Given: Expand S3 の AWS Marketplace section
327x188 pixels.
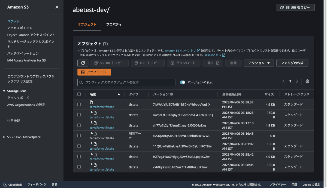Looking at the screenshot, I should pyautogui.click(x=4, y=137).
